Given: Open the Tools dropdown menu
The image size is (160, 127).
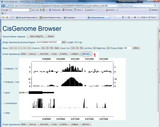Looking at the screenshot, I should pyautogui.click(x=152, y=17).
